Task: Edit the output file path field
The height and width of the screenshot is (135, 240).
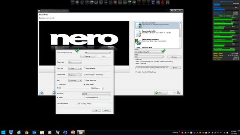Action: click(x=152, y=67)
